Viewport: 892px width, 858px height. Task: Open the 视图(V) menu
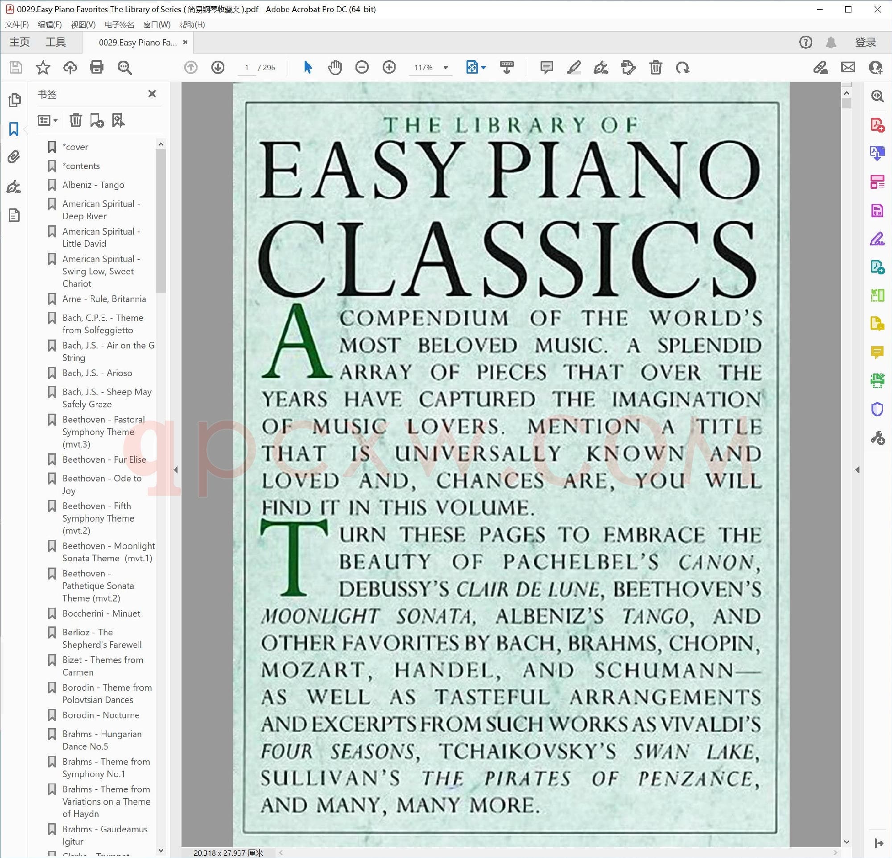tap(83, 25)
